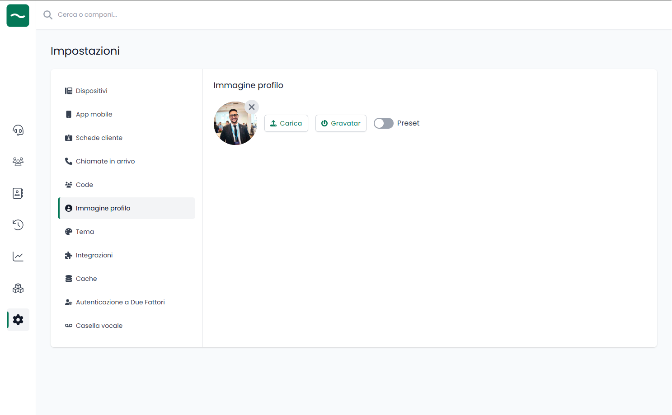The image size is (672, 415).
Task: Open Chiamate in arrivo settings
Action: pyautogui.click(x=105, y=161)
